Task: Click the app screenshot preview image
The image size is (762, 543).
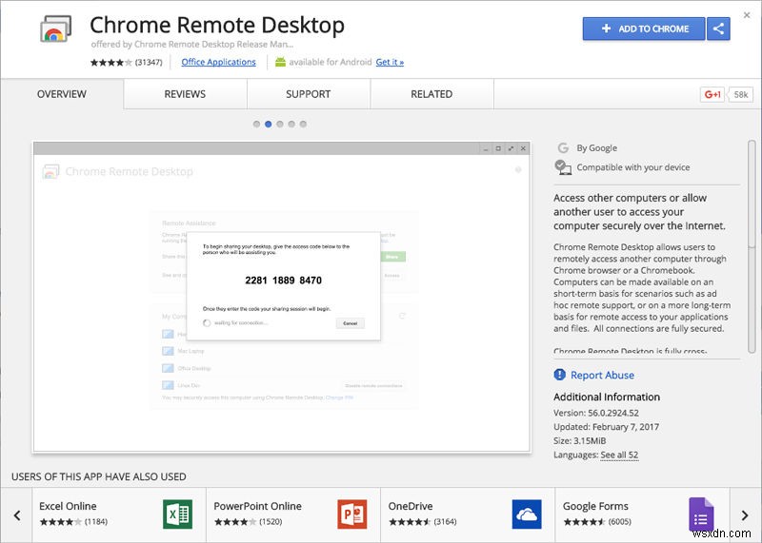Action: [282, 297]
